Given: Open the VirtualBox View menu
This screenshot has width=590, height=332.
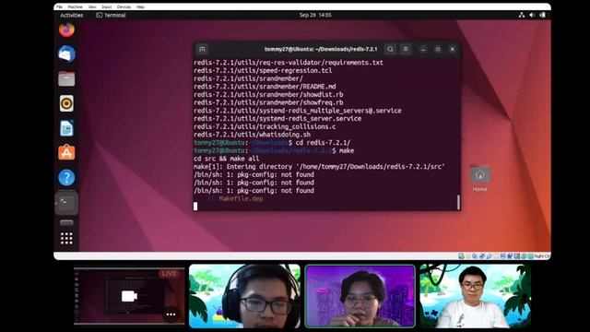Looking at the screenshot, I should click(92, 6).
